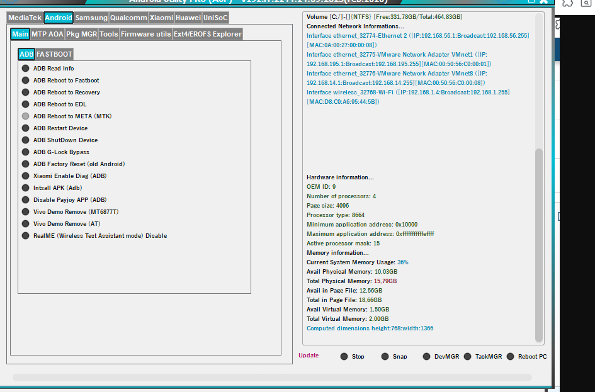Click the VMnet8 adapter interface line

click(x=397, y=78)
